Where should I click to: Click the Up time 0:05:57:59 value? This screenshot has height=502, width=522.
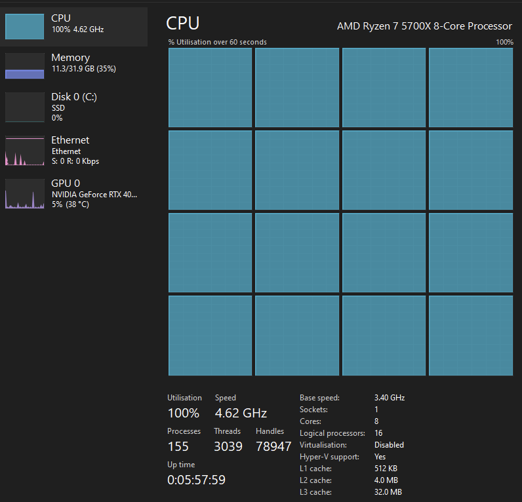tap(196, 480)
